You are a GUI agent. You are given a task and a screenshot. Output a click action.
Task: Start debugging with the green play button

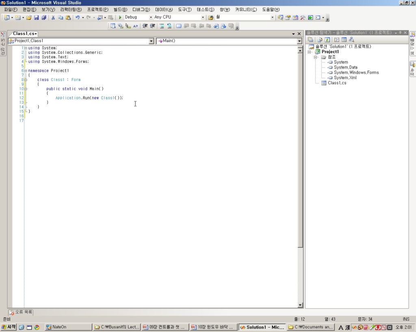click(x=120, y=17)
